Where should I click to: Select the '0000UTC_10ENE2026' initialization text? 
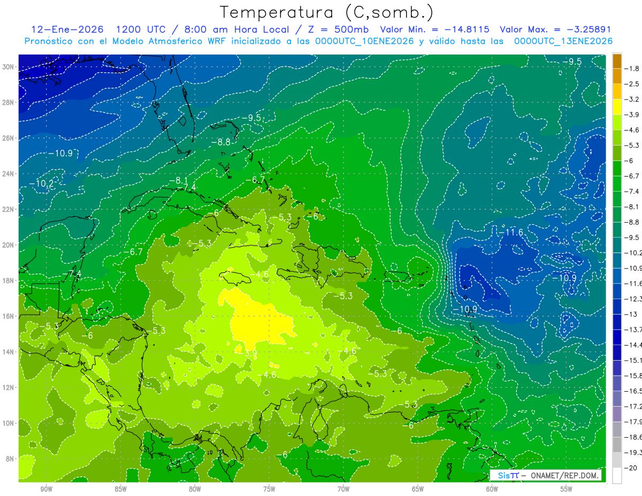click(365, 41)
